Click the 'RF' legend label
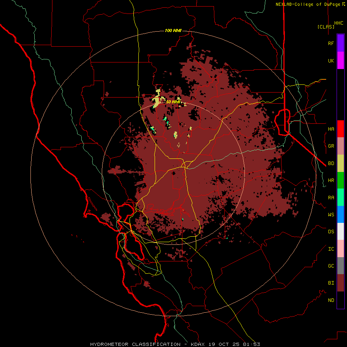347x347 pixels. (331, 43)
